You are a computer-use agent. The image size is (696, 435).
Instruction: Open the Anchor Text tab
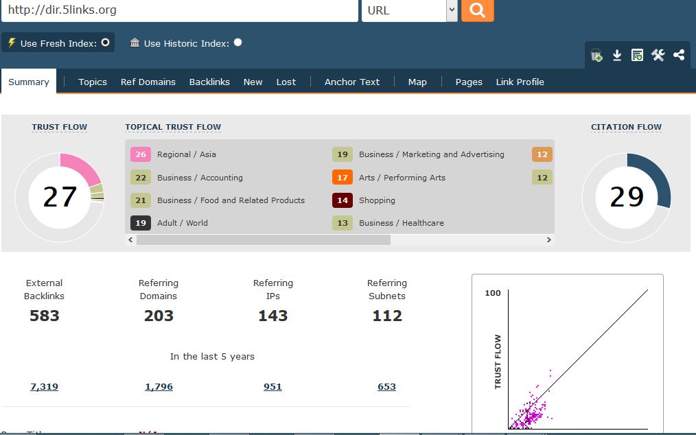(352, 82)
